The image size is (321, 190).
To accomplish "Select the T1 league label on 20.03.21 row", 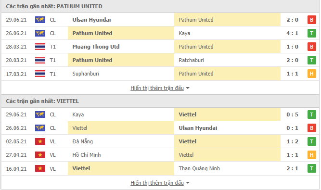I will tap(52, 60).
